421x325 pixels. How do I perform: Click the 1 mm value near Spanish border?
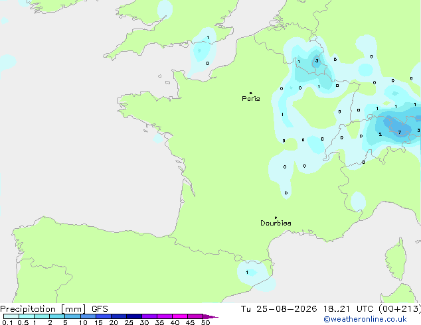click(247, 273)
